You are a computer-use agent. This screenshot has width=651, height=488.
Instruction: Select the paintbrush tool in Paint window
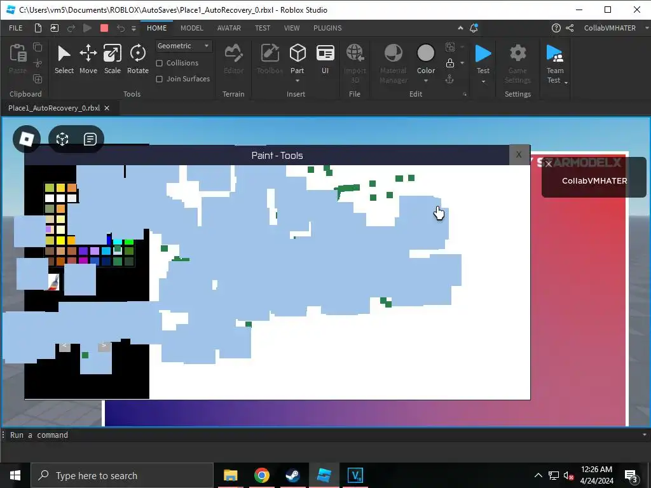[x=53, y=282]
